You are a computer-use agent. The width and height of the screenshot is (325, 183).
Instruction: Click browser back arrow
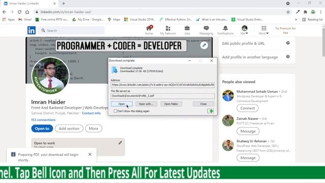[4, 12]
